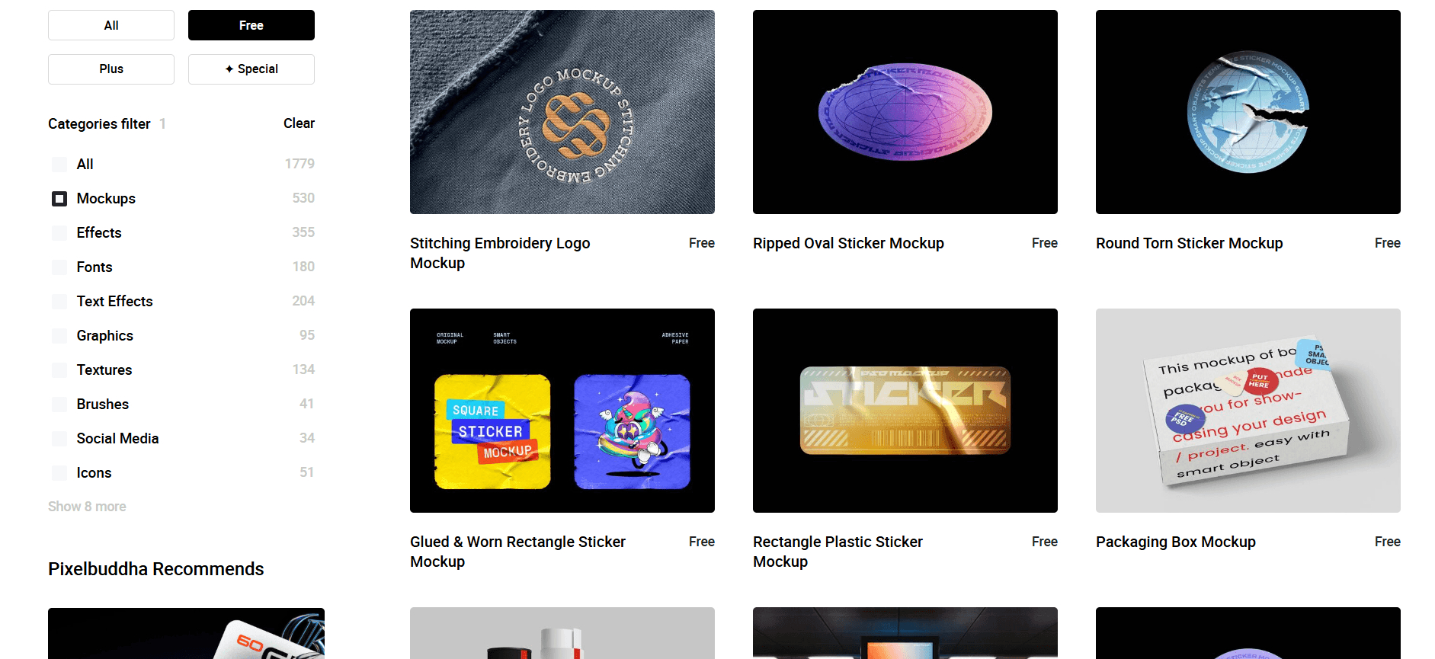Open the gold Rectangle Plastic Sticker preview
Screen dimensions: 1435x659
[905, 411]
